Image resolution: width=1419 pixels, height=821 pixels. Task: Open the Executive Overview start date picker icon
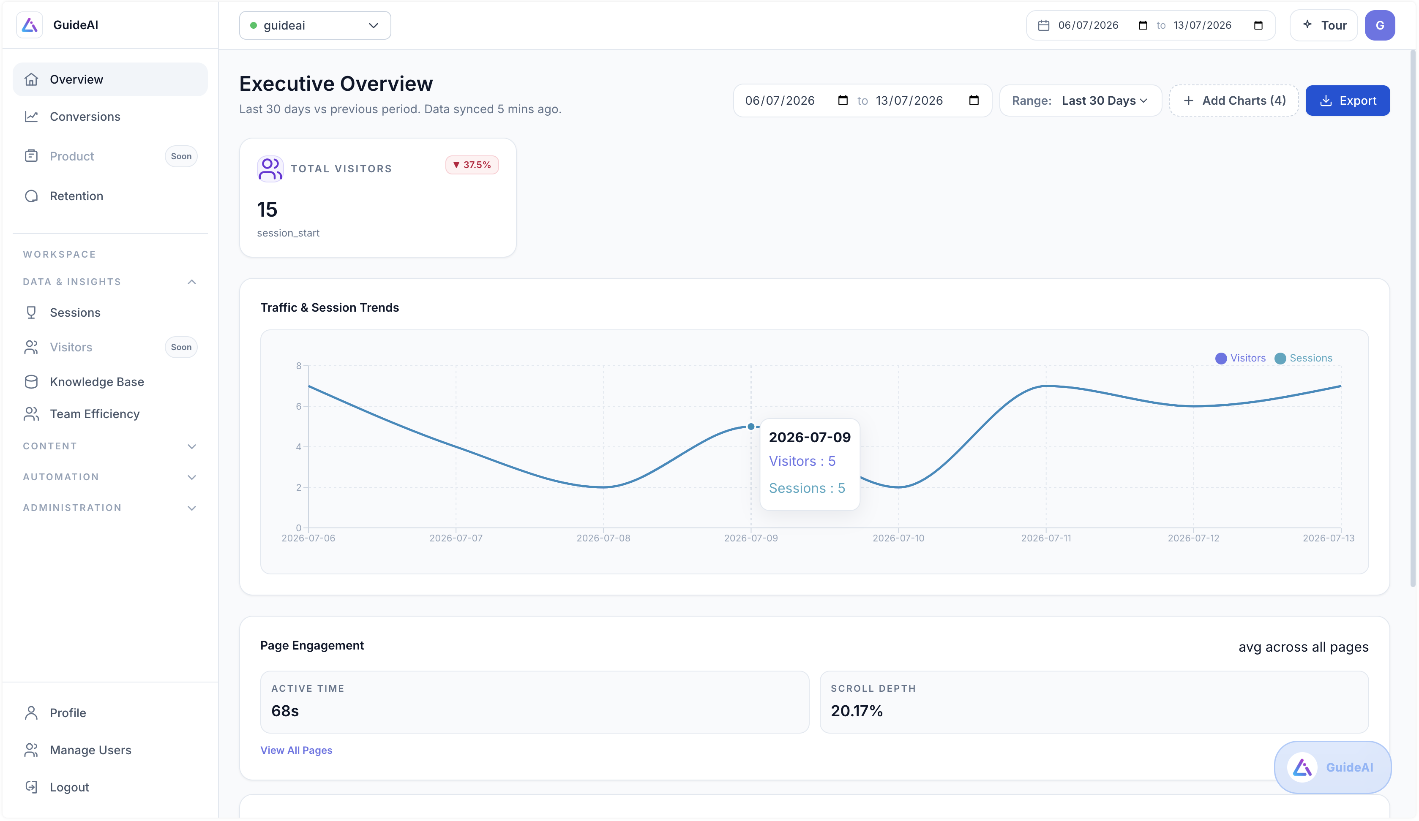point(842,100)
